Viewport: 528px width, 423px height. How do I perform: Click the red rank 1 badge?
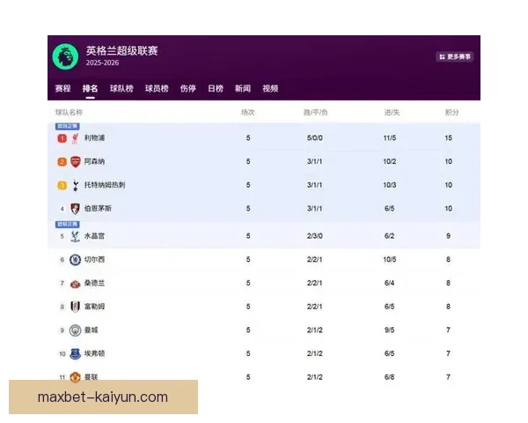(x=62, y=138)
